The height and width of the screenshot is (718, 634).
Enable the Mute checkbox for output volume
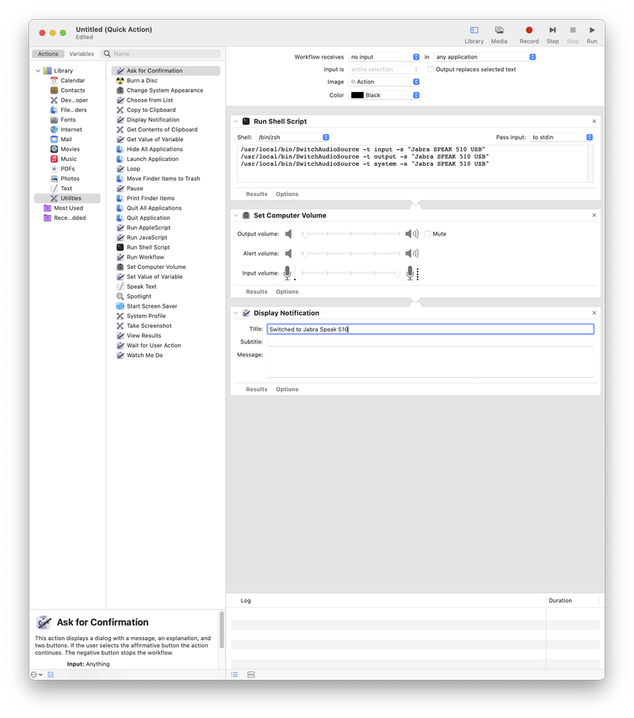click(428, 234)
